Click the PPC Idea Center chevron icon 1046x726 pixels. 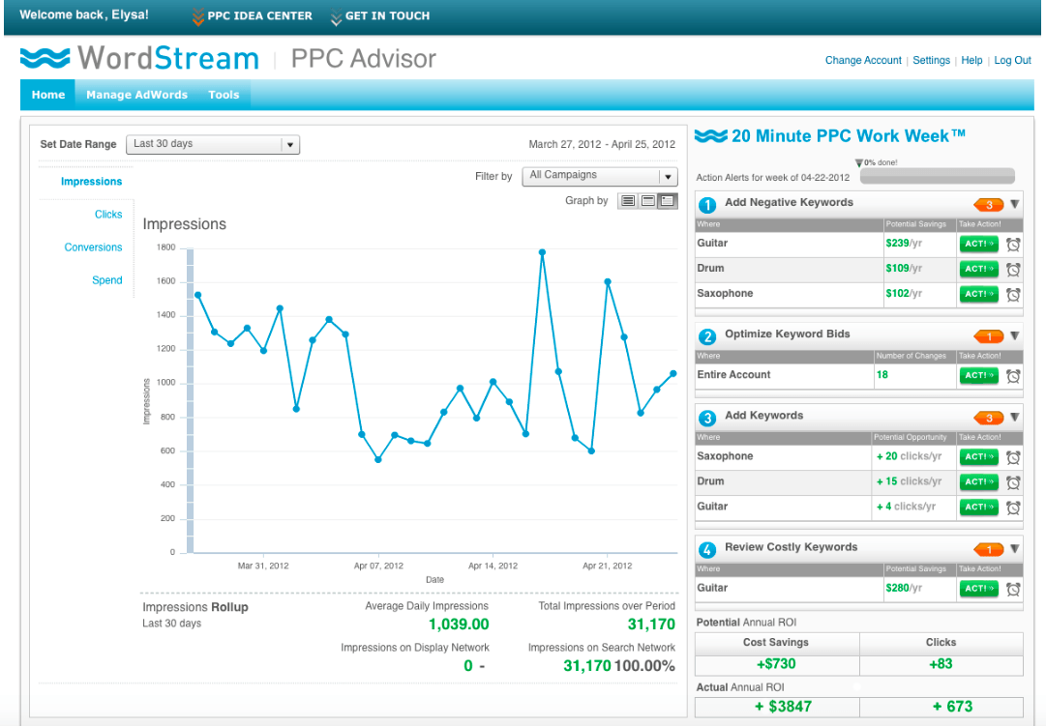198,16
